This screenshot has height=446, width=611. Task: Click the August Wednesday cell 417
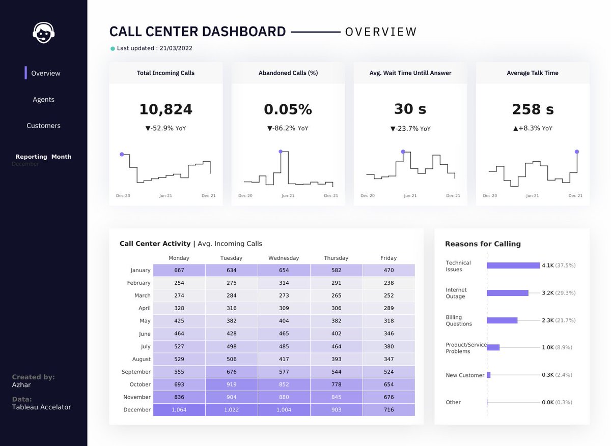(x=284, y=359)
